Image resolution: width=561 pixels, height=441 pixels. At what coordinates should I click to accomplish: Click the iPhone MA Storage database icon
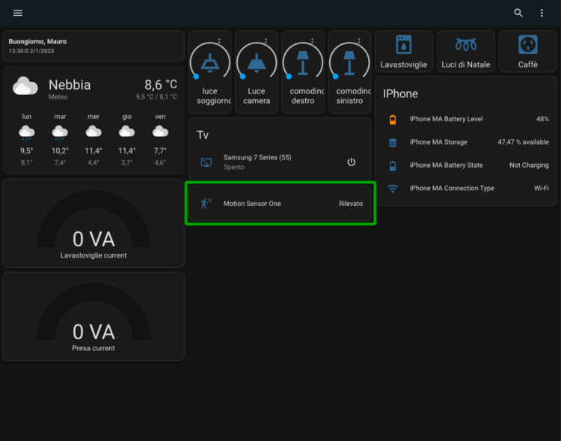coord(393,142)
